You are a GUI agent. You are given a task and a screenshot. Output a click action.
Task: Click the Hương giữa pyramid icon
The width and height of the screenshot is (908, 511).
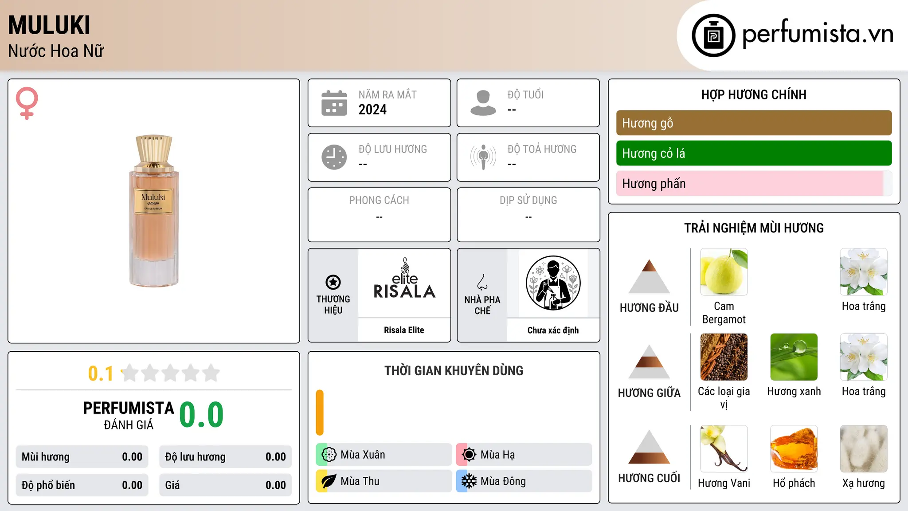[649, 362]
